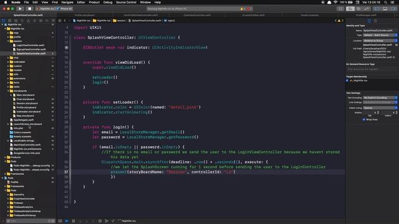This screenshot has width=399, height=224.
Task: Click the jump bar warning triangle icon
Action: point(339,21)
